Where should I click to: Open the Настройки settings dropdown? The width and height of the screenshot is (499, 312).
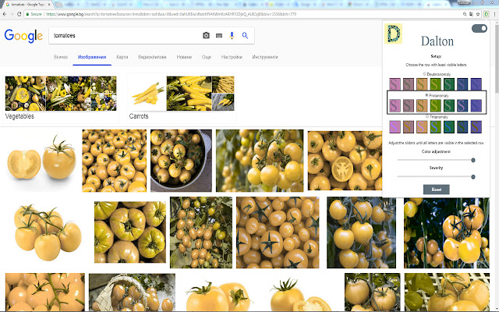232,58
